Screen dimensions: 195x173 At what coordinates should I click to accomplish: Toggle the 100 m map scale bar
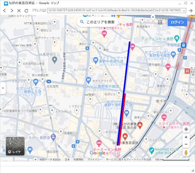point(172,160)
